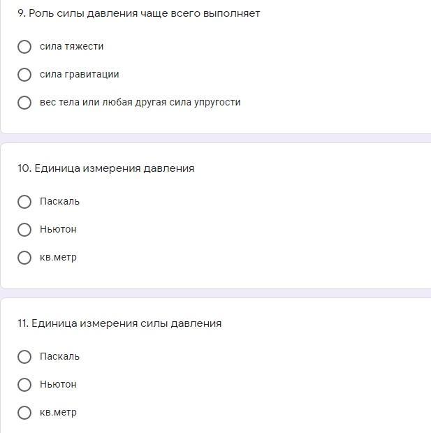Image resolution: width=431 pixels, height=433 pixels.
Task: Click 'Паскаль' label text under question 10
Action: [x=59, y=201]
